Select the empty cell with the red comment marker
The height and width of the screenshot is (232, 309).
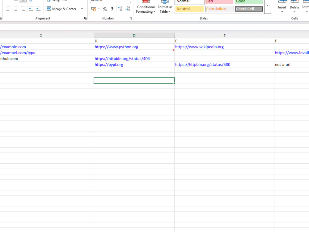[x=134, y=53]
